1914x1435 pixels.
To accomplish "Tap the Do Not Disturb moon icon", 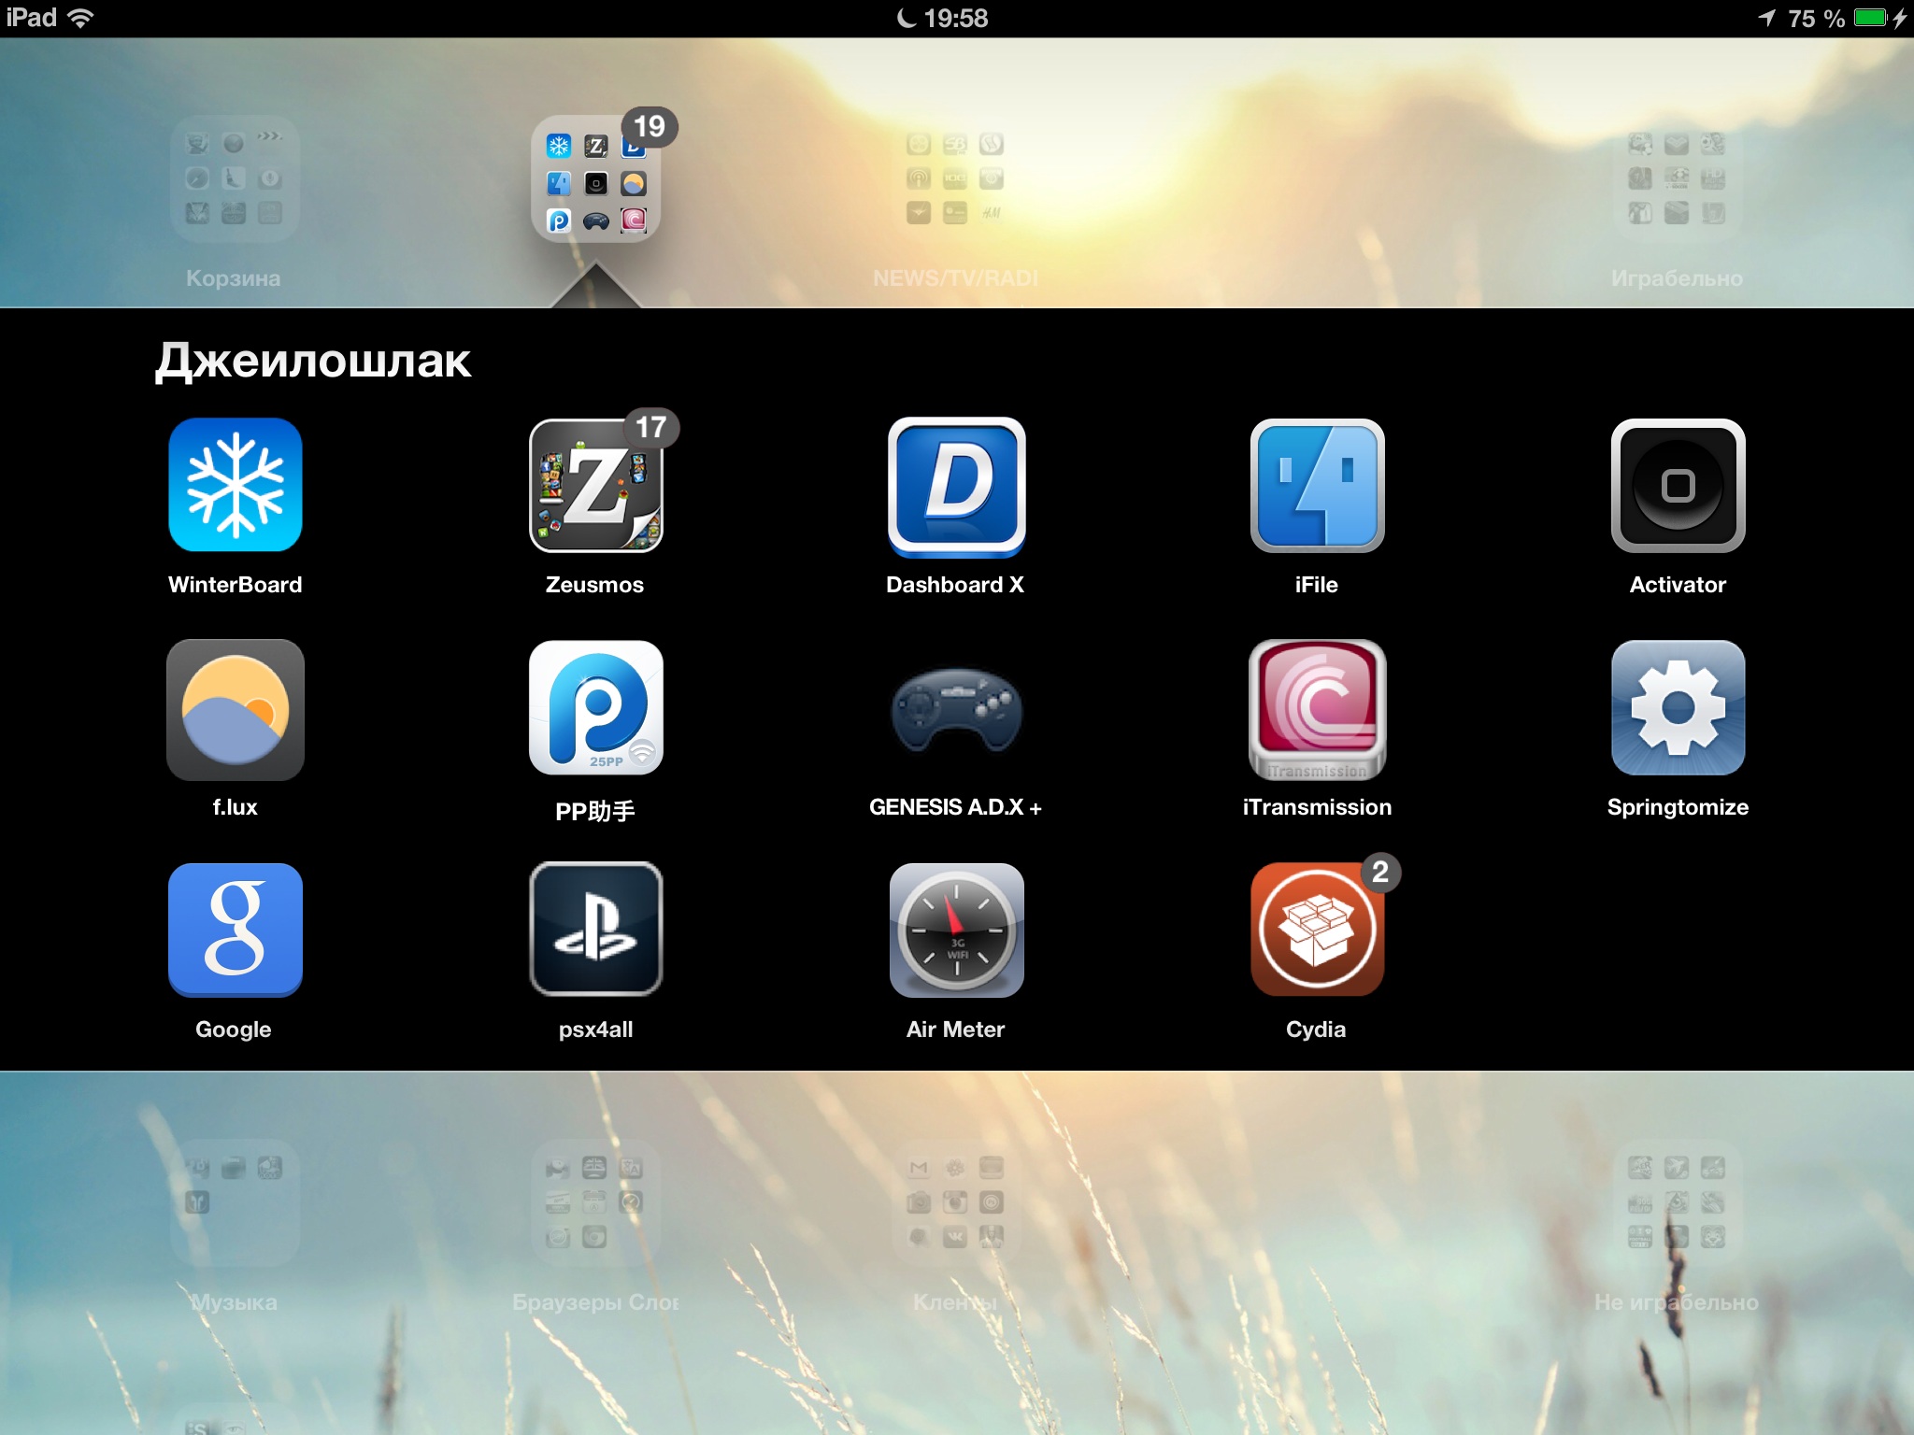I will click(x=906, y=18).
